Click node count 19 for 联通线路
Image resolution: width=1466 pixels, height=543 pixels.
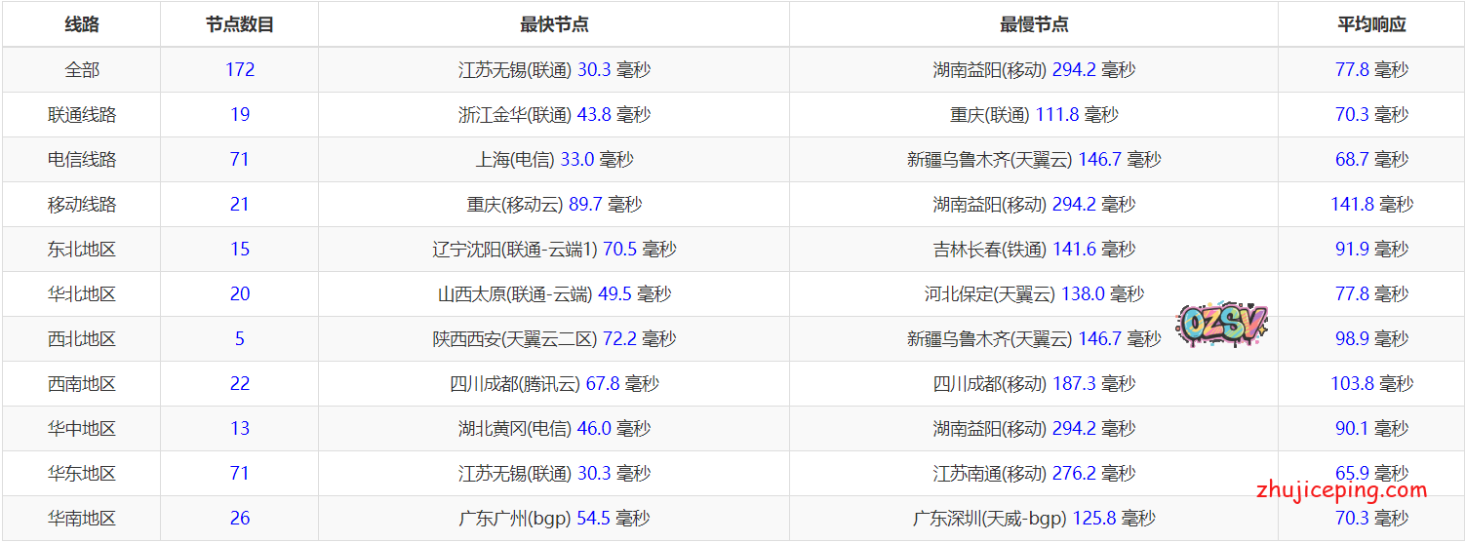coord(240,115)
